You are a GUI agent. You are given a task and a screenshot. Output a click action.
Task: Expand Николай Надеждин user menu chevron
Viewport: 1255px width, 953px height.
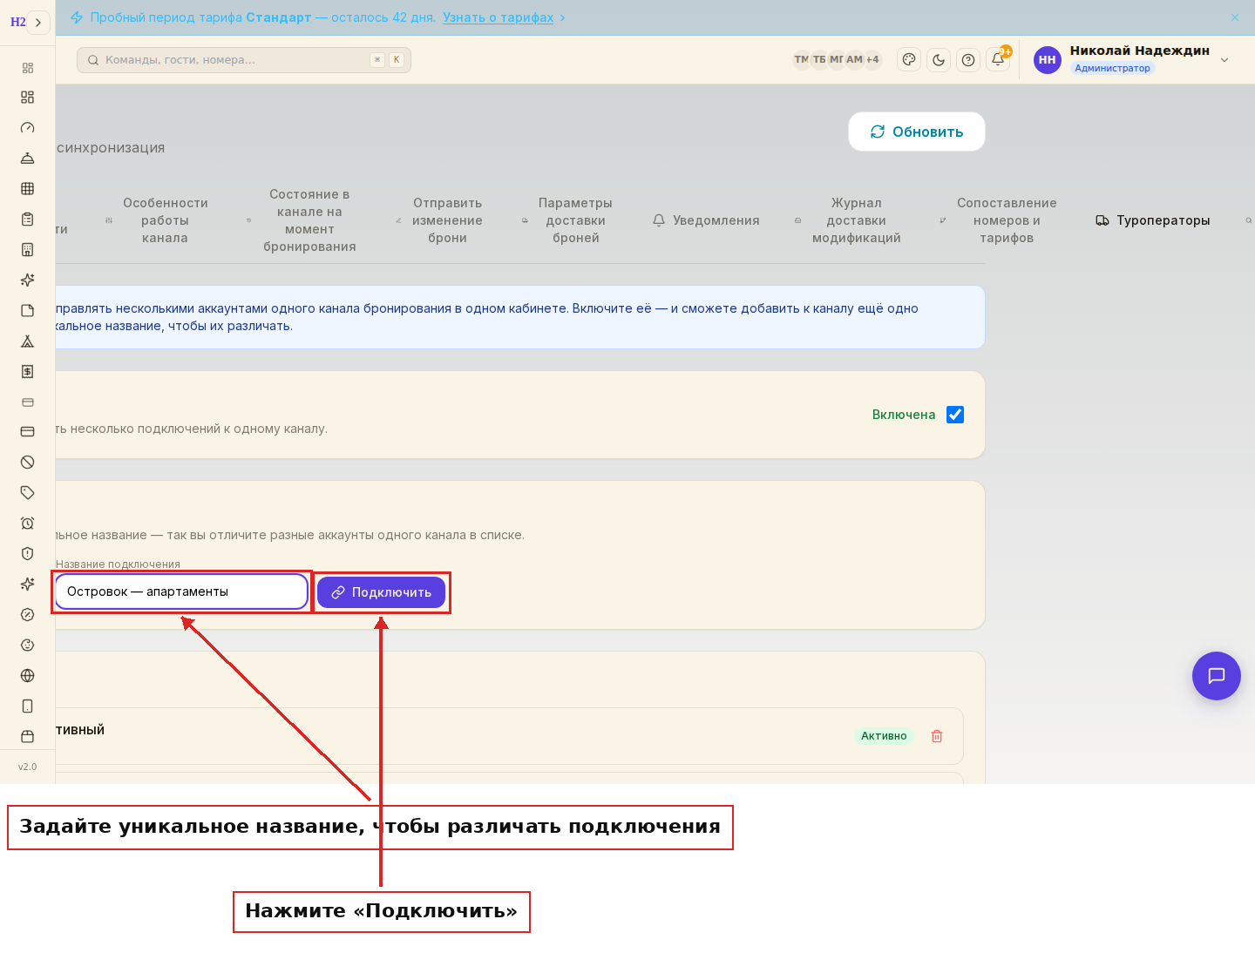[x=1224, y=60]
